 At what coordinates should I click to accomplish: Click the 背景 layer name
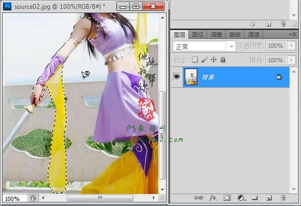click(208, 77)
